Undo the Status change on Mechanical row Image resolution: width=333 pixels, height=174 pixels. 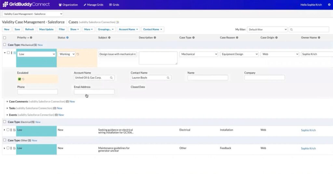pos(78,54)
